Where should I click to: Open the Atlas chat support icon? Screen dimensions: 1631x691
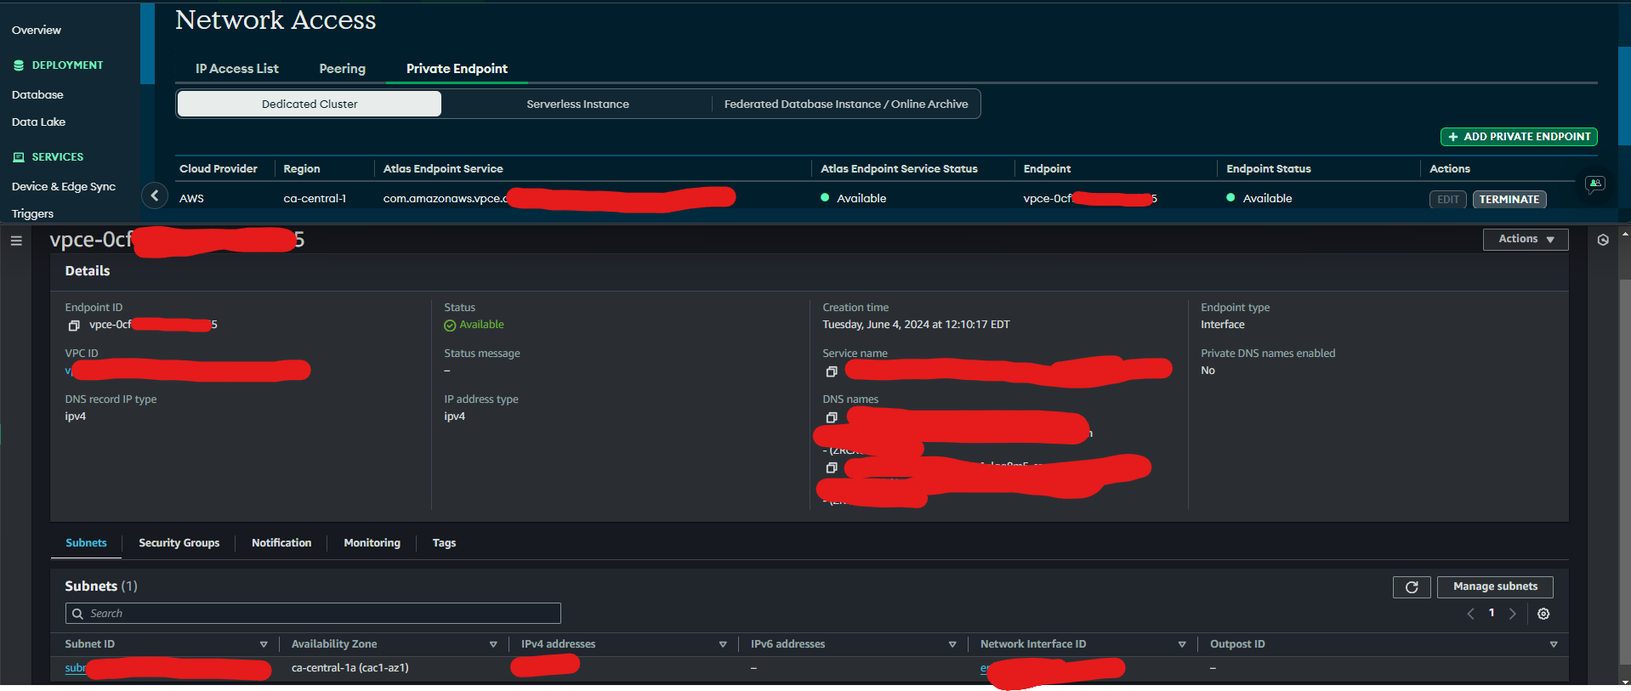tap(1595, 184)
